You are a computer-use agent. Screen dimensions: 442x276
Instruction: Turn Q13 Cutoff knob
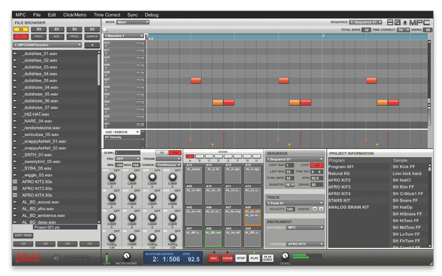coord(112,177)
